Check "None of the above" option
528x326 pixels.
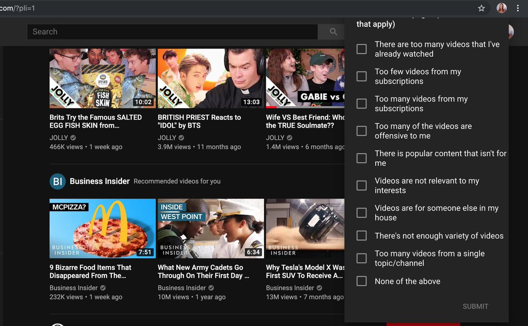[362, 281]
